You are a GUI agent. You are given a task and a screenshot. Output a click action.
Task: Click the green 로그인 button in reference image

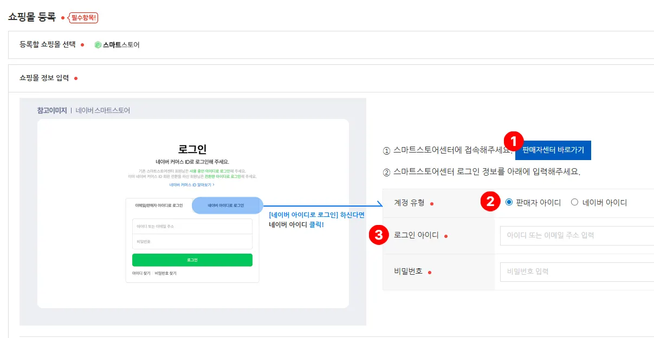pyautogui.click(x=192, y=260)
